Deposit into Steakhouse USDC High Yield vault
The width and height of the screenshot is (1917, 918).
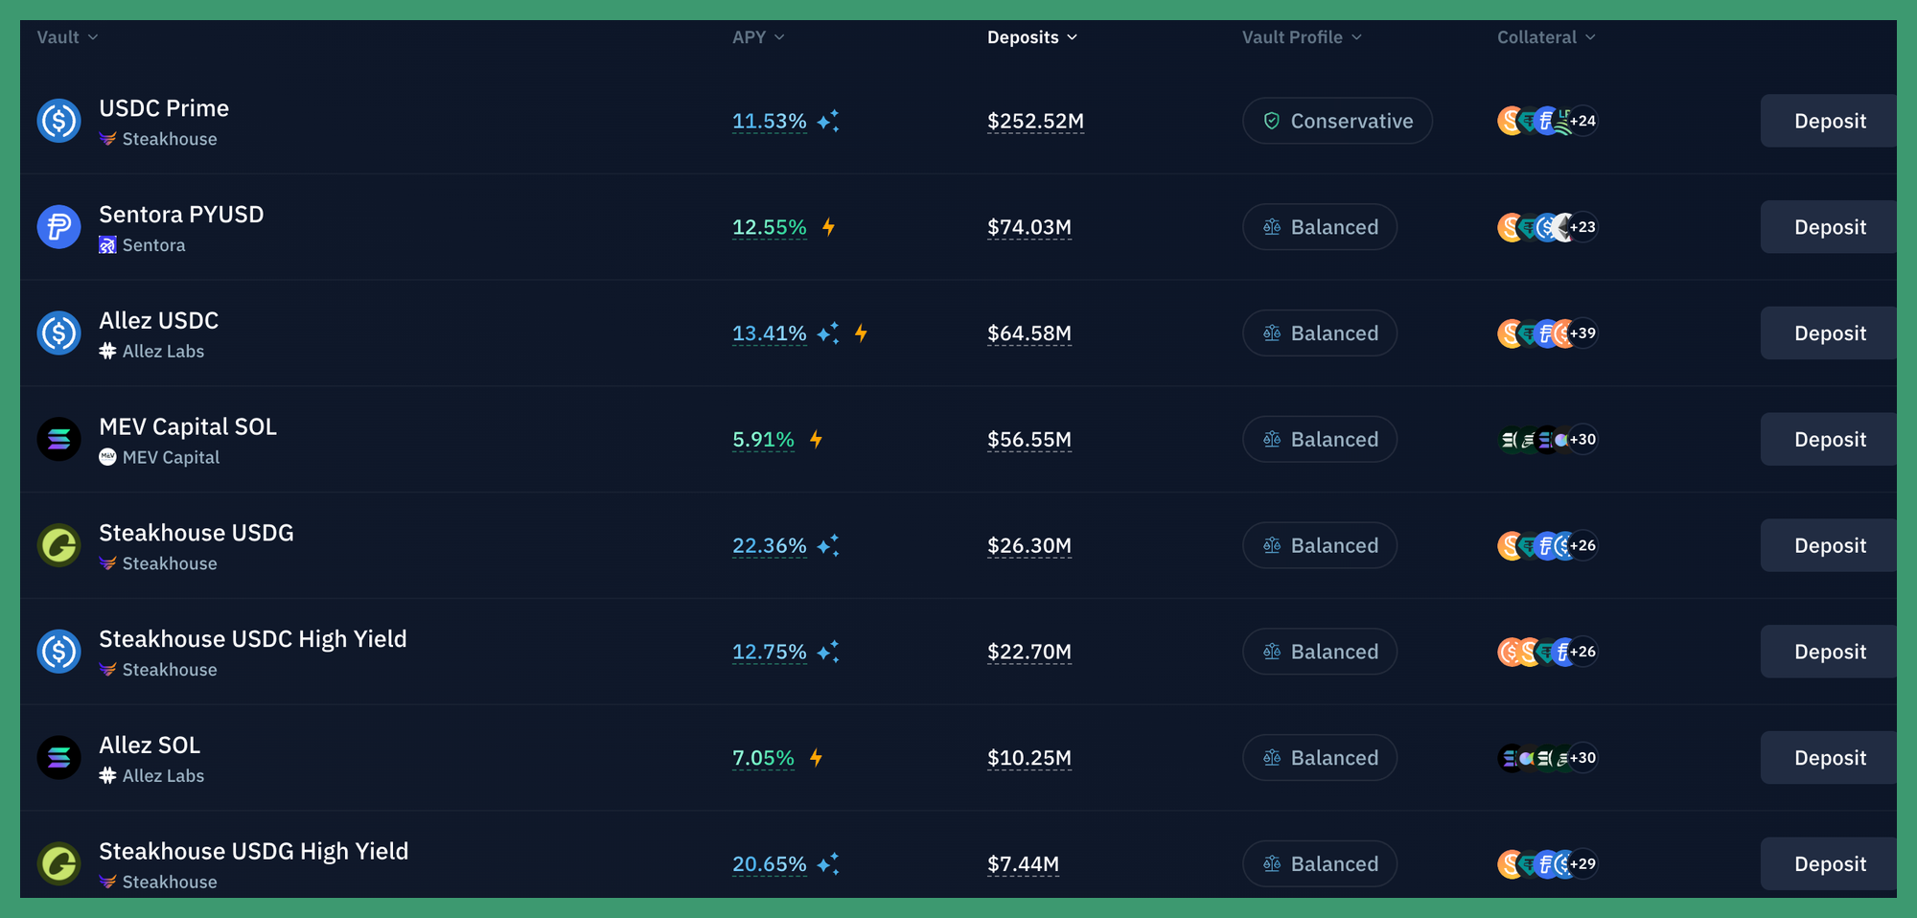click(x=1829, y=652)
